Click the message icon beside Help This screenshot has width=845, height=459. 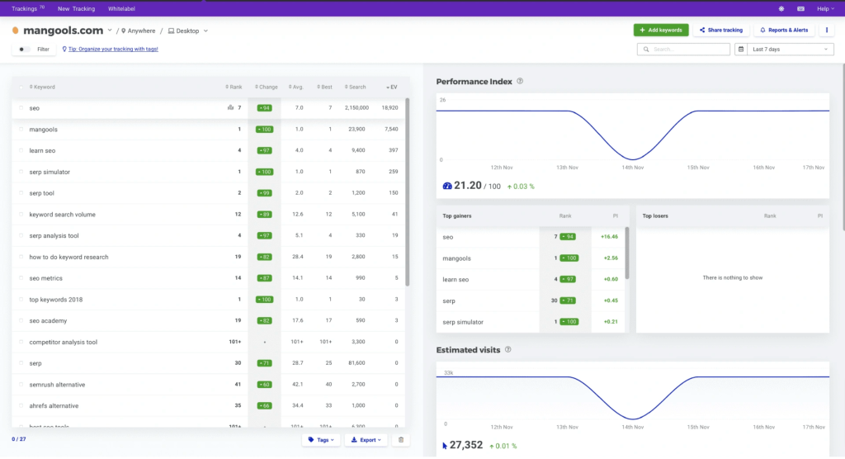[800, 8]
